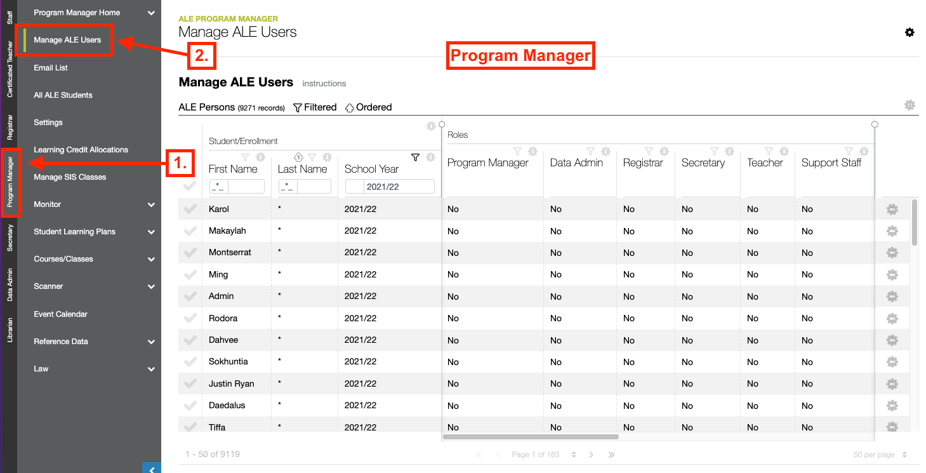Screen dimensions: 926x473
Task: Open gear icon for School Year column
Action: [430, 157]
